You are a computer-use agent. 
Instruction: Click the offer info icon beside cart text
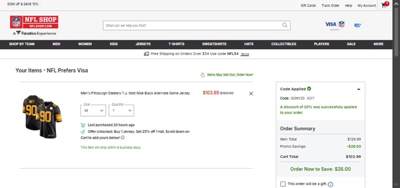(x=123, y=138)
